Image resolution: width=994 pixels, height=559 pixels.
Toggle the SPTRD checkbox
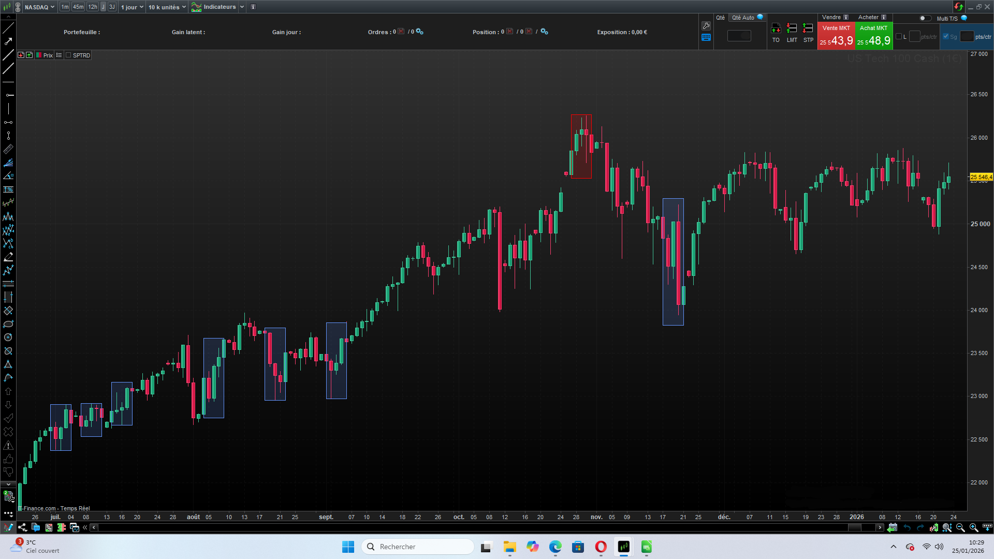point(68,55)
